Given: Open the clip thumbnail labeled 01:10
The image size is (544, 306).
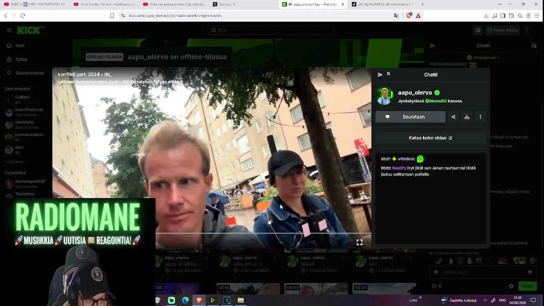Looking at the screenshot, I should (x=248, y=289).
